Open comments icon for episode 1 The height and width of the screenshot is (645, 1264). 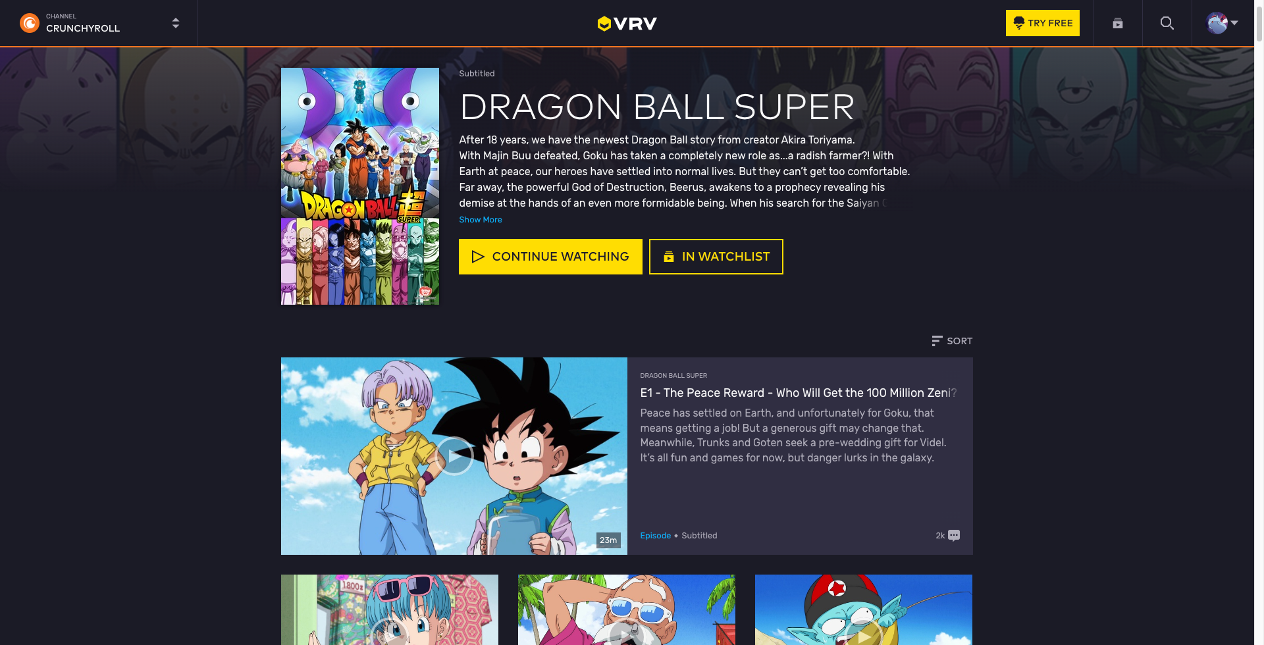[954, 535]
